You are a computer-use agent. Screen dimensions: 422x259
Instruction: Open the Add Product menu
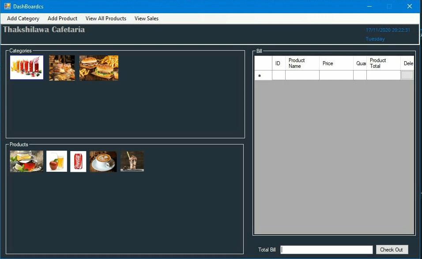[x=62, y=18]
